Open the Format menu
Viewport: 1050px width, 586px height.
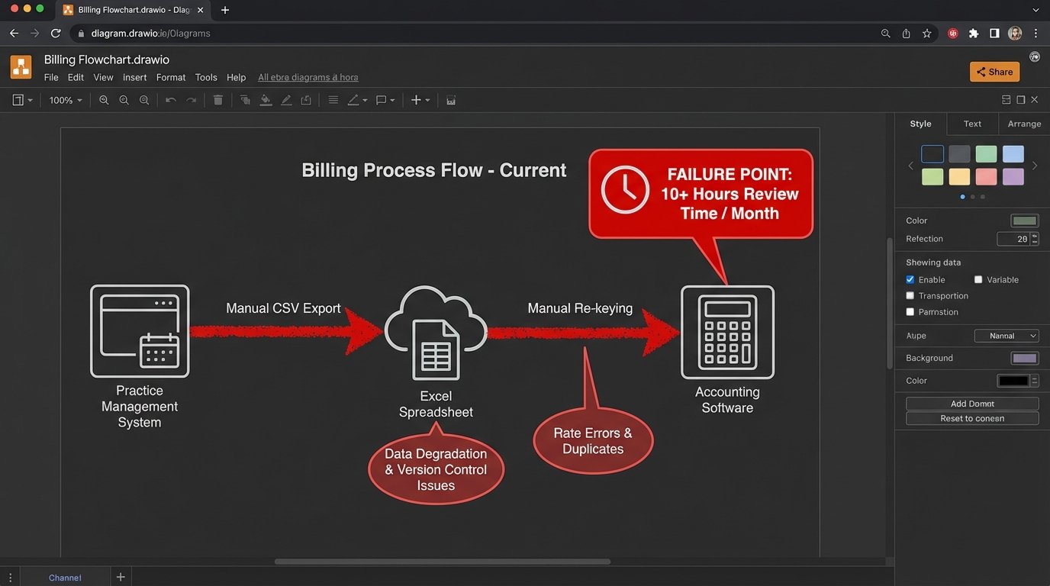(x=170, y=77)
